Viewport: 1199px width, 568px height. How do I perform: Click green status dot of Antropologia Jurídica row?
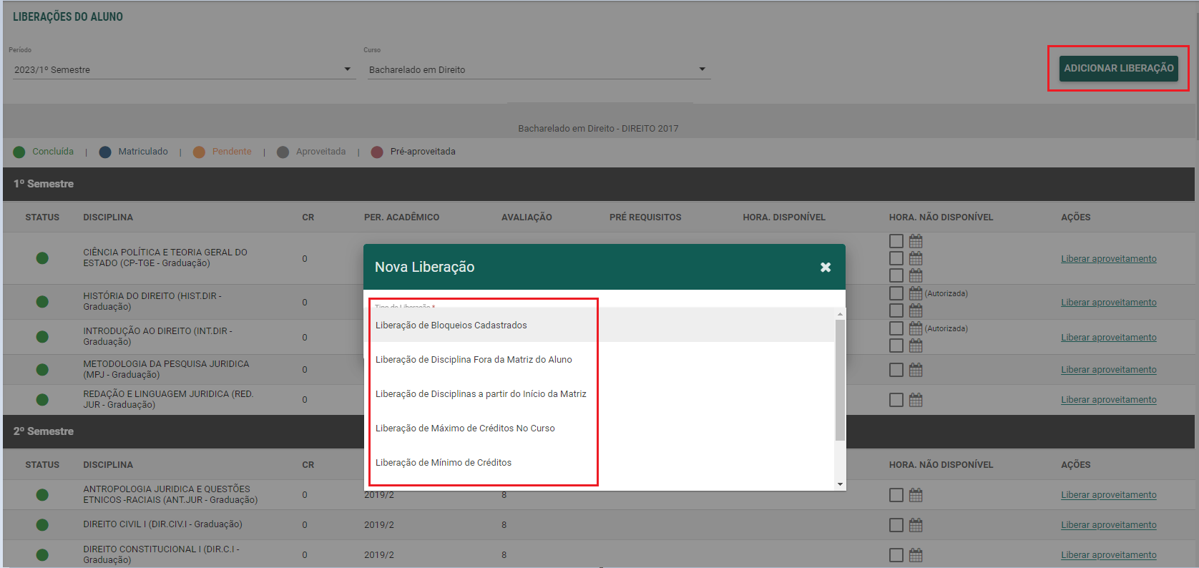tap(42, 495)
